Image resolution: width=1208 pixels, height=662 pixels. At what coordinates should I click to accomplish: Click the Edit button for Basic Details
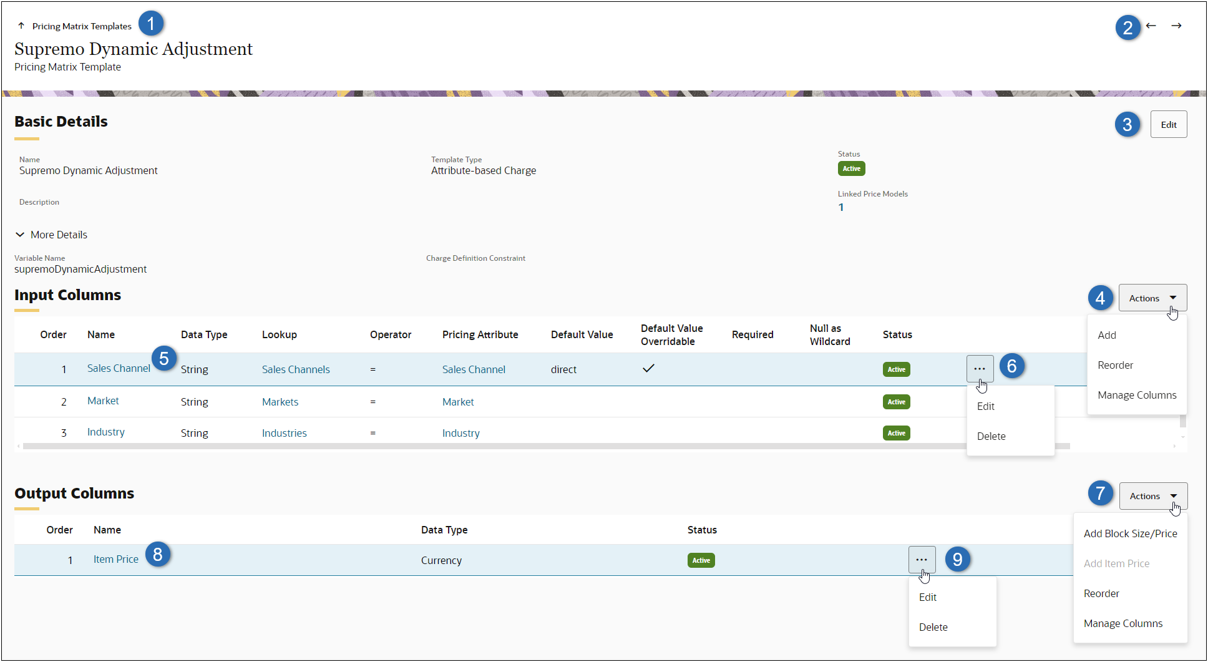click(1168, 125)
